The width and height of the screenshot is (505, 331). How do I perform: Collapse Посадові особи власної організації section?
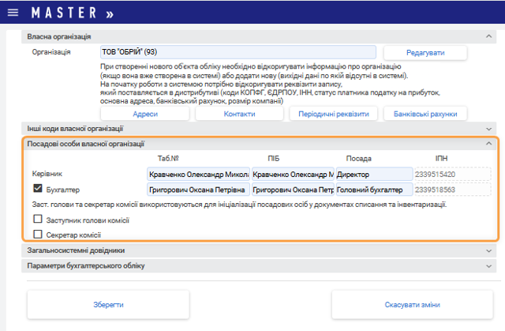[489, 144]
